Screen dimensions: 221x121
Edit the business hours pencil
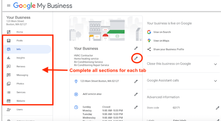click(136, 107)
